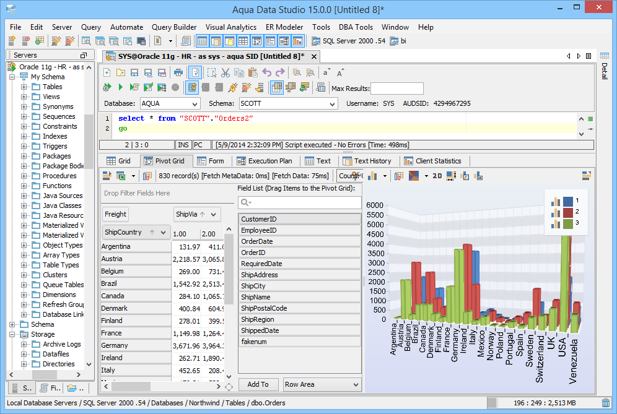
Task: Open the DBA Tools menu
Action: point(356,27)
